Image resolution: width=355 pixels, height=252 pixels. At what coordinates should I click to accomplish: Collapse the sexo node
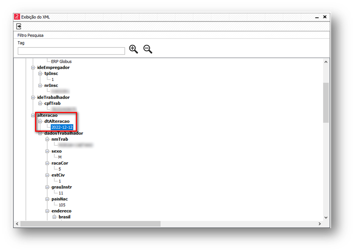tap(47, 151)
